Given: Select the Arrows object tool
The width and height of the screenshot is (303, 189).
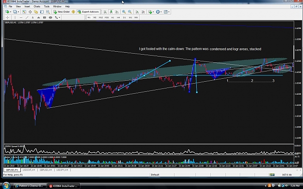Looking at the screenshot, I should (x=56, y=17).
